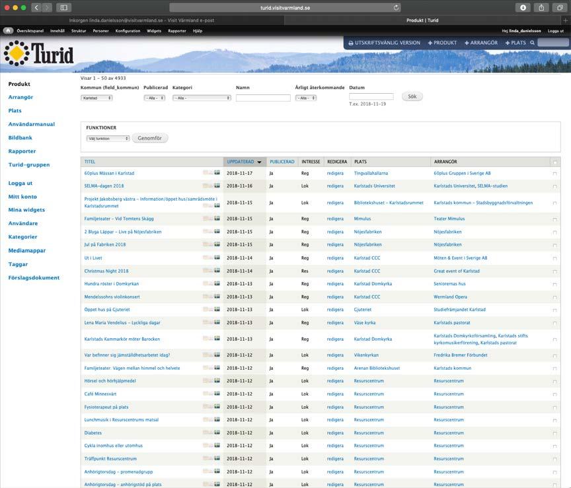
Task: Tick the select-all checkbox in the table header
Action: 554,162
